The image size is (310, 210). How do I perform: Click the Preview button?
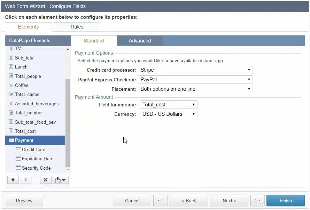click(24, 201)
